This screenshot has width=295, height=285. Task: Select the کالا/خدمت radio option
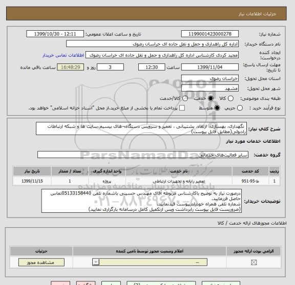click(x=185, y=99)
